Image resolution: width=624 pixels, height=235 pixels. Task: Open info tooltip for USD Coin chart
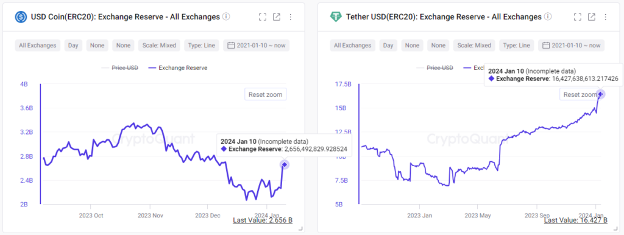(226, 16)
